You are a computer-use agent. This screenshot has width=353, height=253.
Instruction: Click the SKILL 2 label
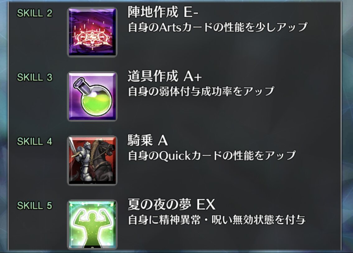tap(35, 13)
